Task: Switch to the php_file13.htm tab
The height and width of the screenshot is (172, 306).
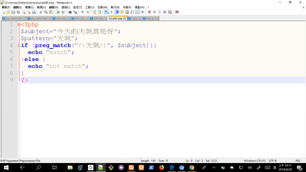Action: (x=39, y=19)
